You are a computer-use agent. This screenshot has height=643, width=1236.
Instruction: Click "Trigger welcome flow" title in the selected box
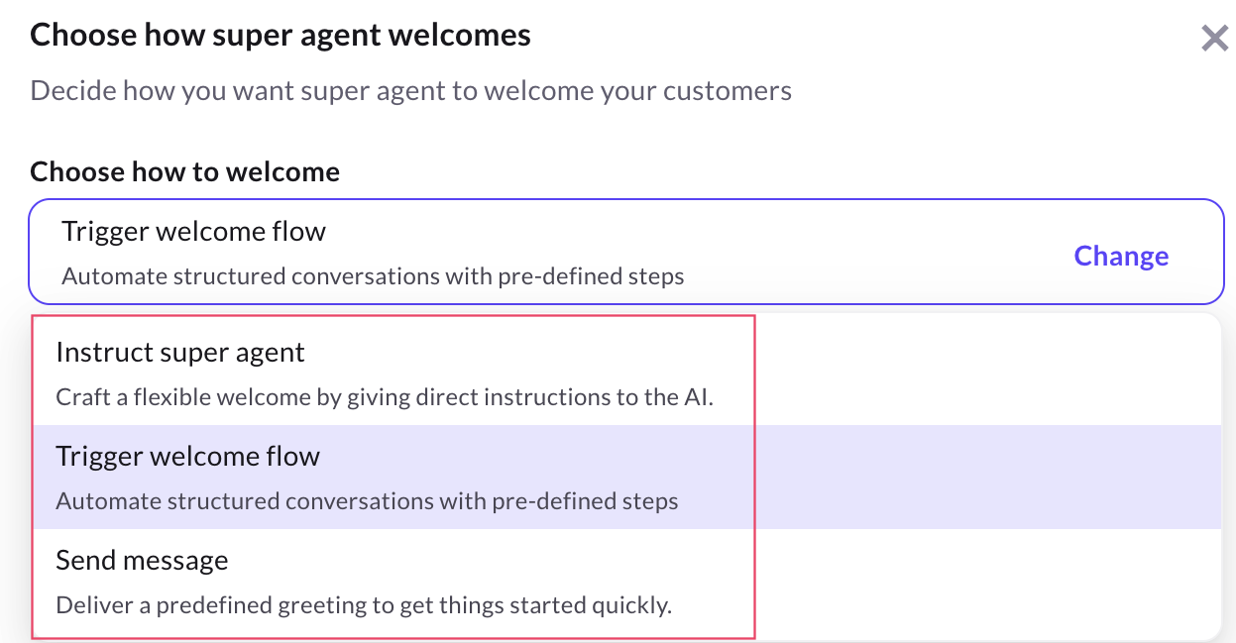pos(194,232)
